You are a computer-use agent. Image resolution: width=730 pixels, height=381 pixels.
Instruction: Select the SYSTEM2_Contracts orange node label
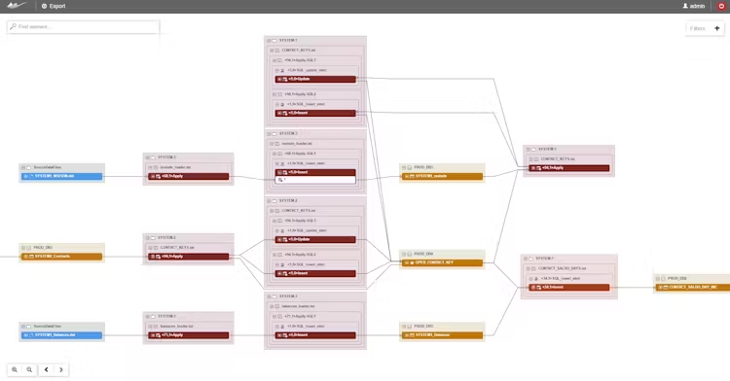pyautogui.click(x=53, y=256)
